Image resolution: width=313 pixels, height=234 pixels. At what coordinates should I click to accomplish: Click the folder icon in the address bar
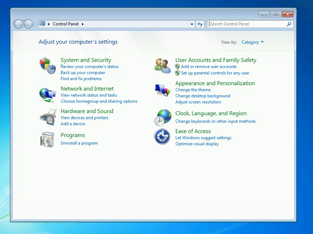pos(42,24)
